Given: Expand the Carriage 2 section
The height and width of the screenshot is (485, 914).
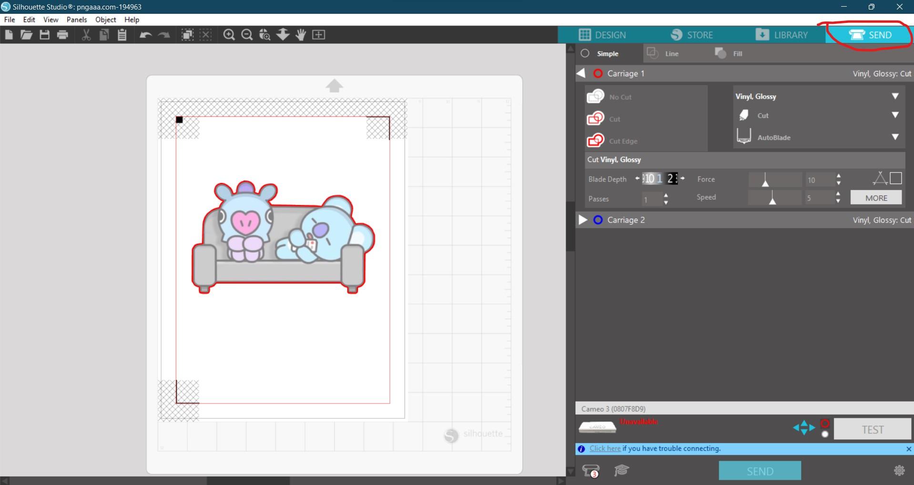Looking at the screenshot, I should pos(582,220).
